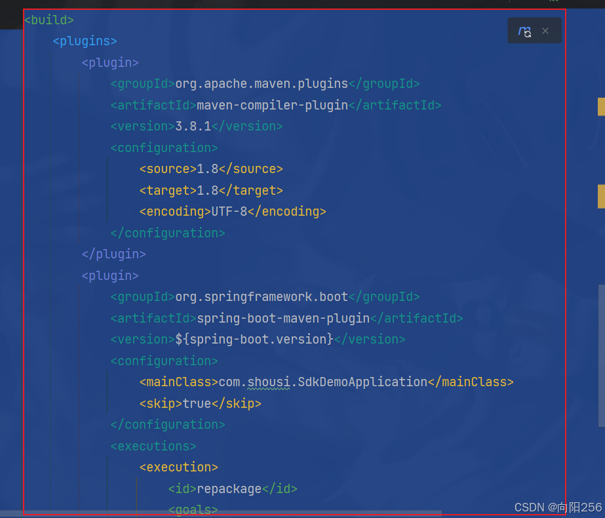The width and height of the screenshot is (605, 518).
Task: Click the encoding UTF-8 line
Action: click(x=233, y=212)
